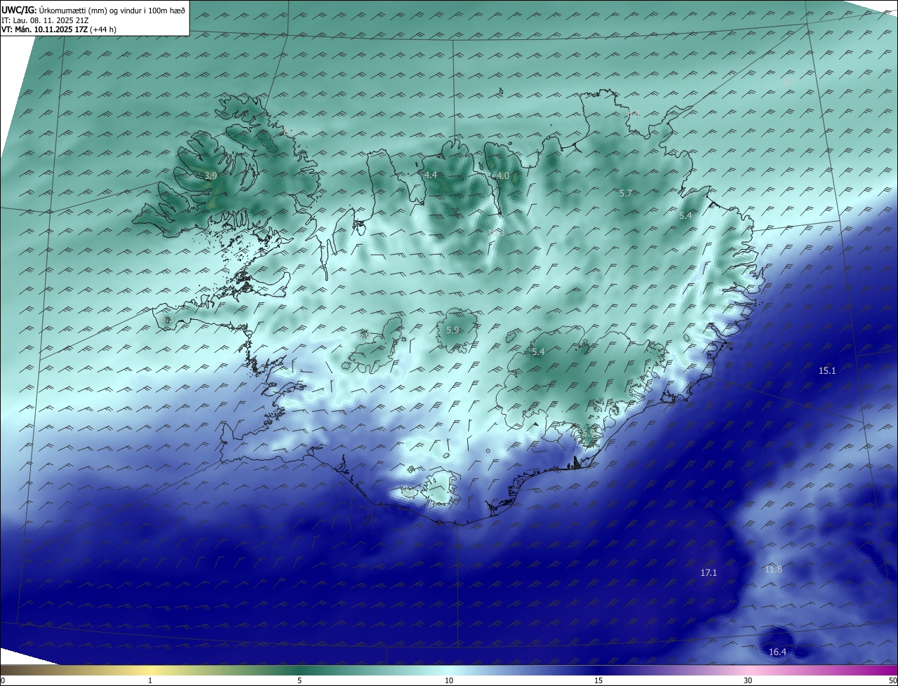This screenshot has width=898, height=686.
Task: Click the color scale tick label 1
Action: [150, 680]
